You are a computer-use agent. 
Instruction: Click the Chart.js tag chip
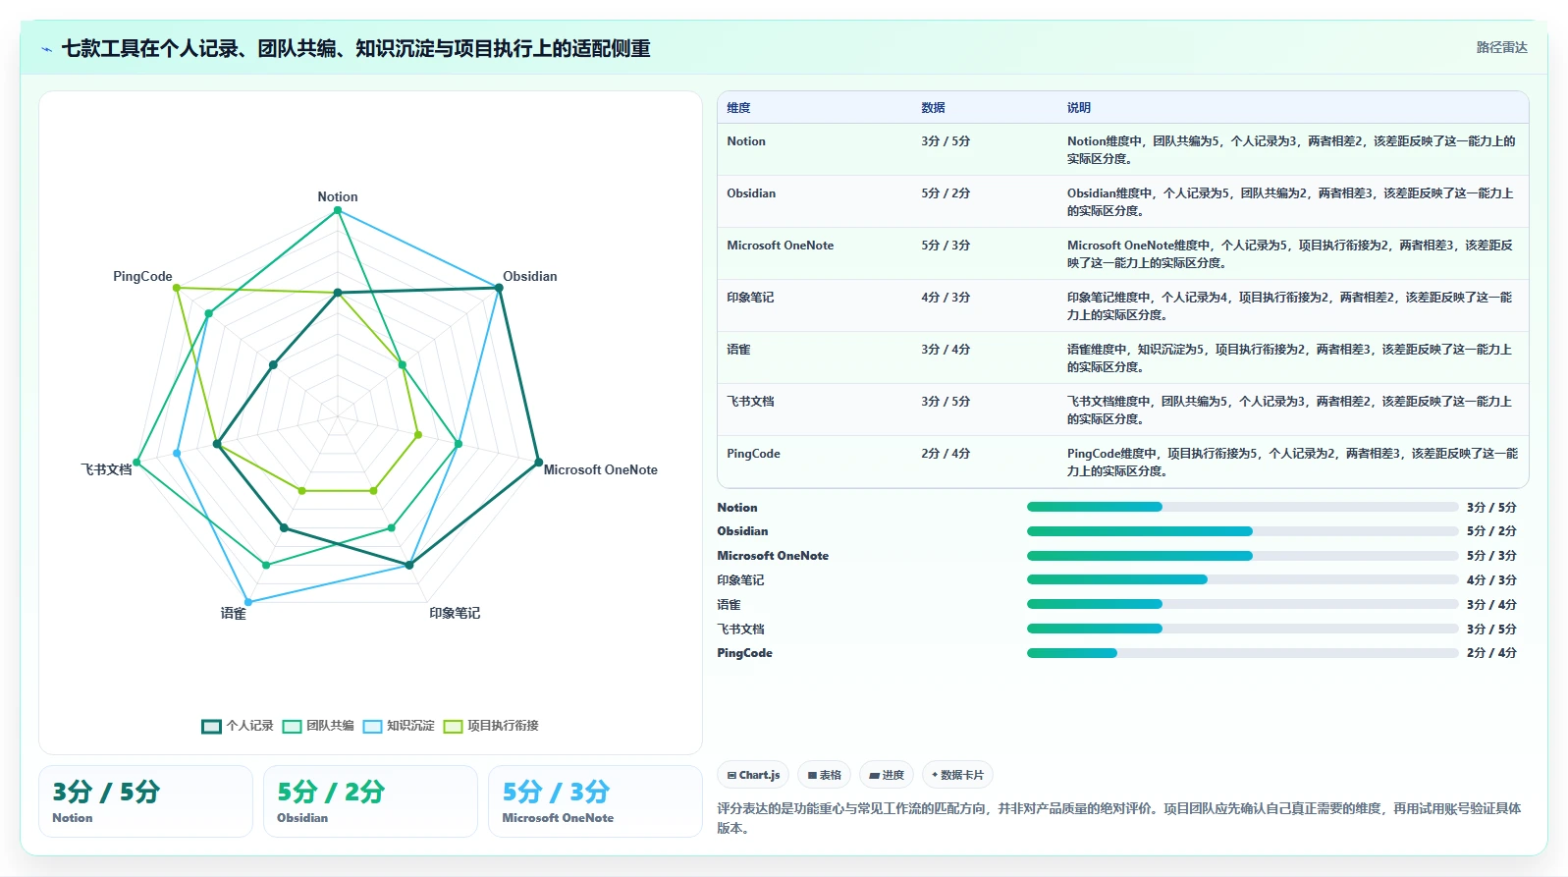pos(753,775)
